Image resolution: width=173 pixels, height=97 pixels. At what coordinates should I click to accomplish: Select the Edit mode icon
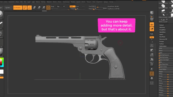pos(25,8)
